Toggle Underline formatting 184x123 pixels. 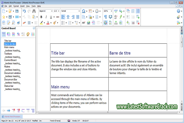click(51, 17)
